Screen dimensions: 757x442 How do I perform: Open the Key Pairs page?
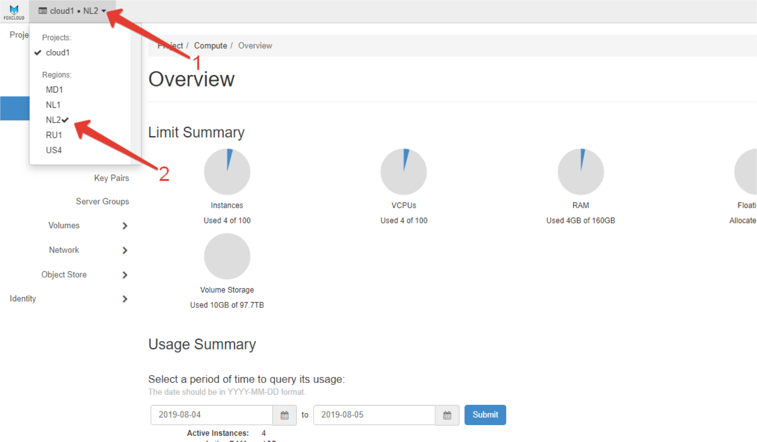tap(111, 178)
